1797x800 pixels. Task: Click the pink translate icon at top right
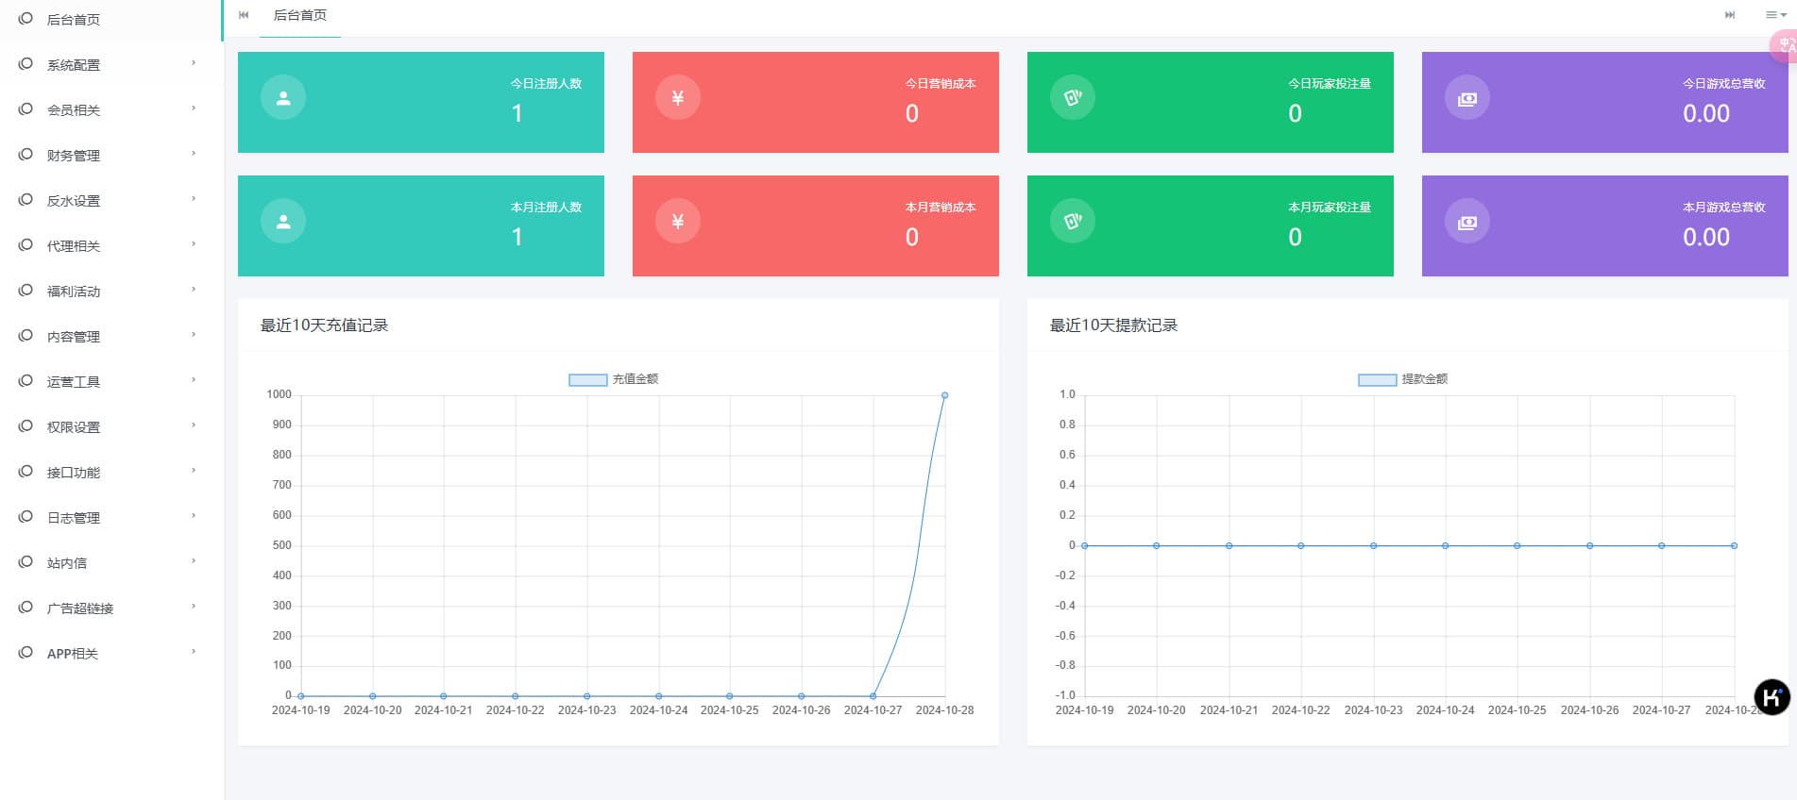coord(1784,45)
